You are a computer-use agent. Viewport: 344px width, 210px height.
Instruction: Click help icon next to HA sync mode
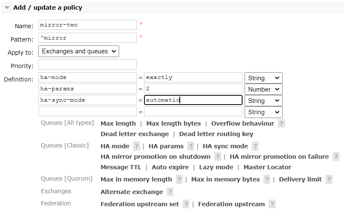255,146
